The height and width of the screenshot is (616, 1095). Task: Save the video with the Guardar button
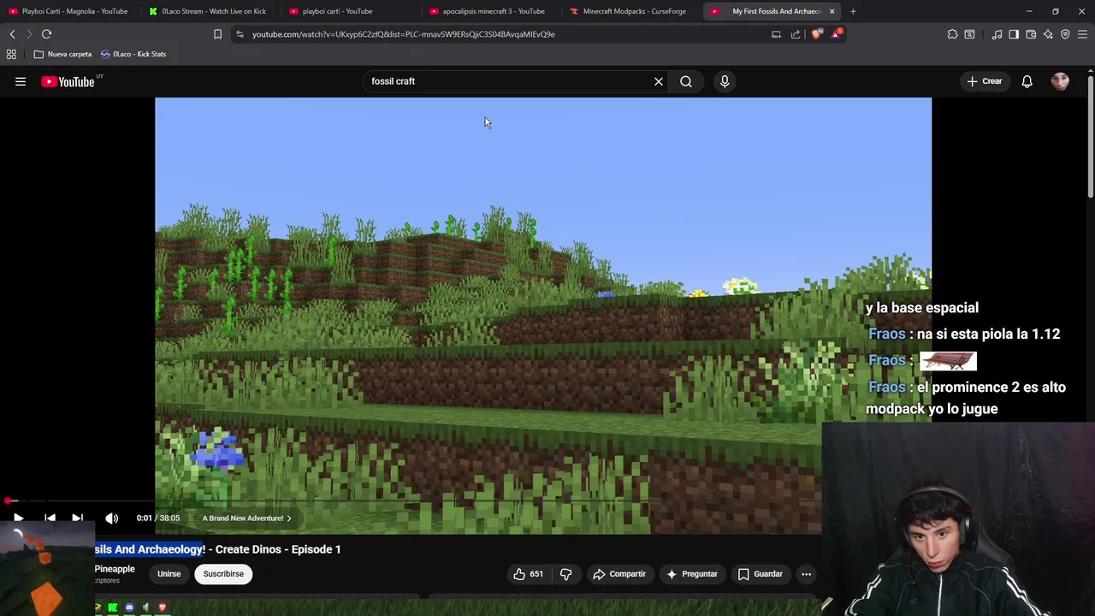click(760, 574)
